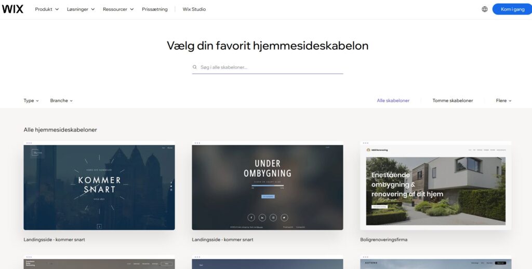
Task: Open the language globe selector
Action: 485,9
